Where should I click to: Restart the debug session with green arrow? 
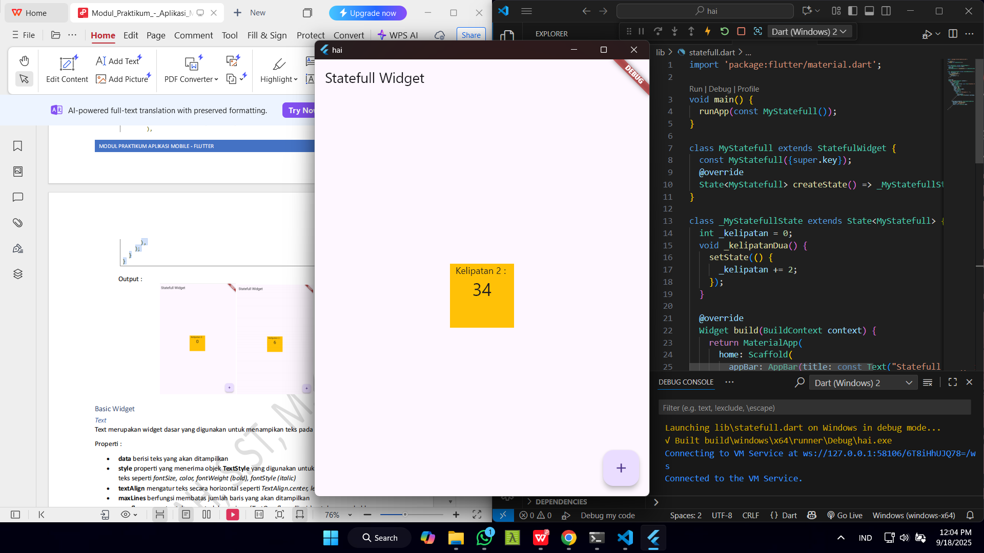point(724,32)
